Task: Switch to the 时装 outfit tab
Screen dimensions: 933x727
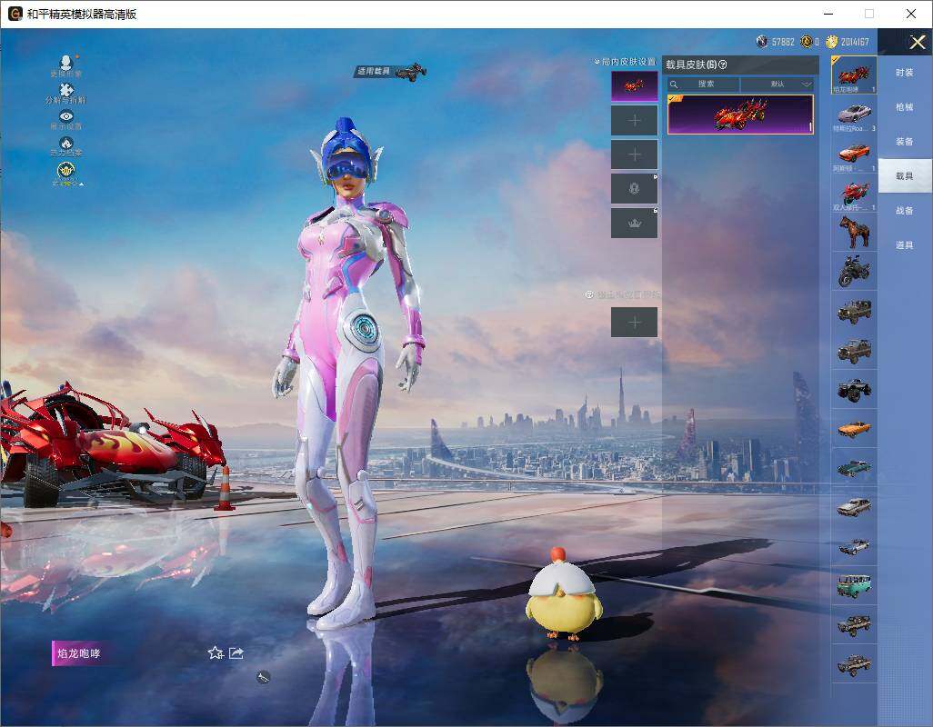Action: pyautogui.click(x=905, y=73)
